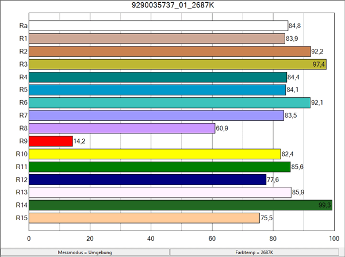Click the value 85,6 next to R11

[297, 167]
